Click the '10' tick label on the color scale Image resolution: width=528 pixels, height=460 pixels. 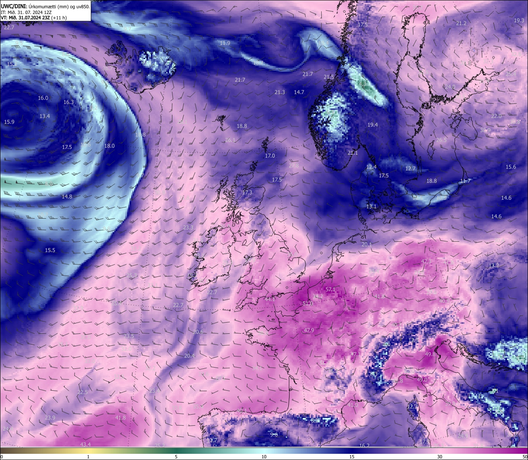click(264, 457)
